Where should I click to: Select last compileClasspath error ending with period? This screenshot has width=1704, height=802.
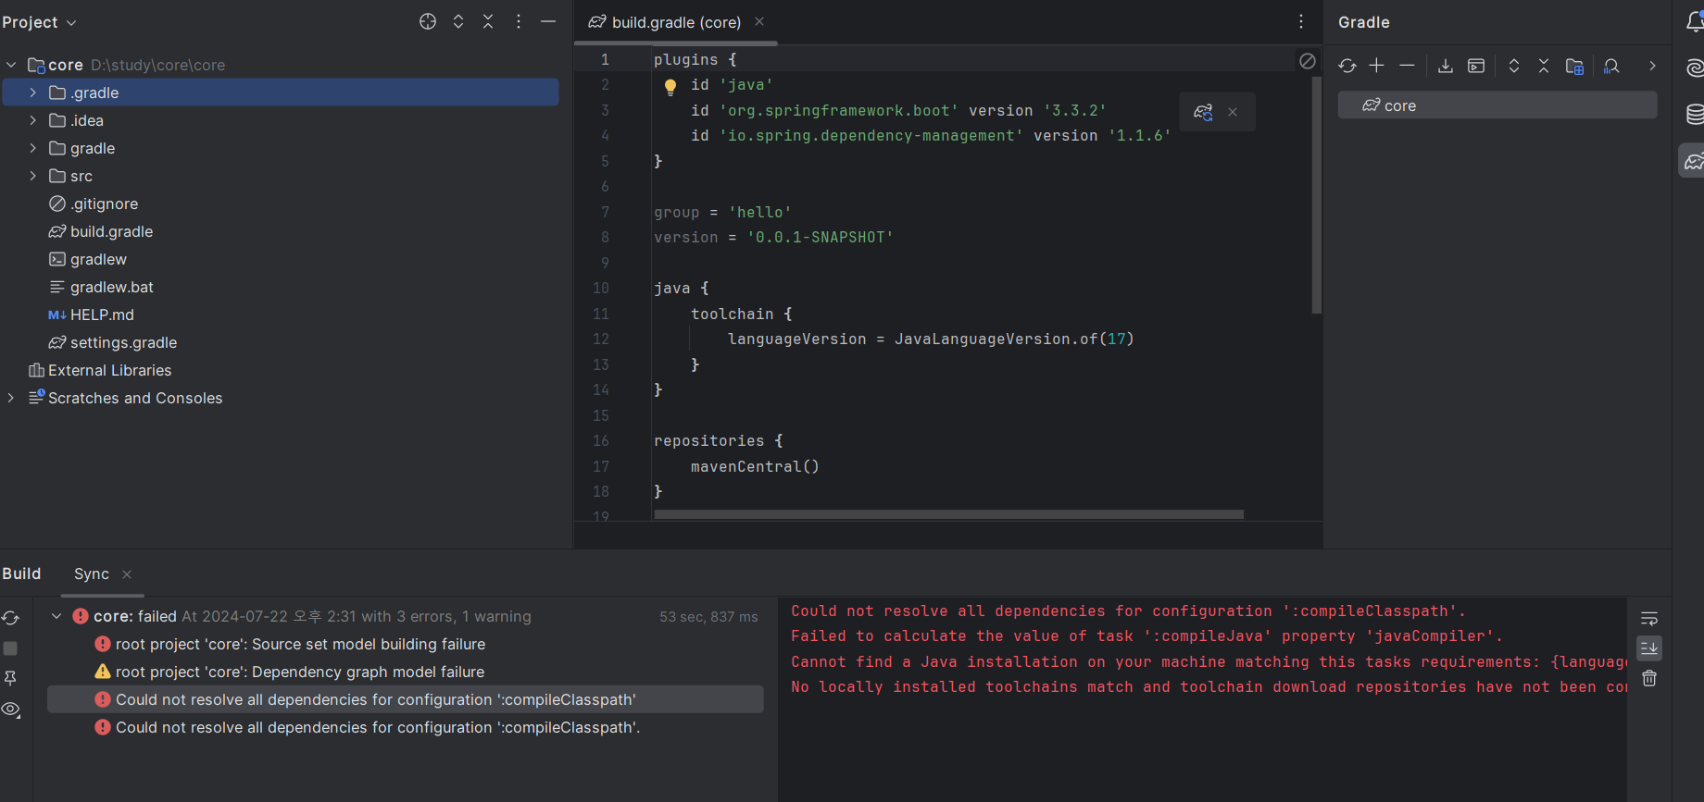click(x=368, y=727)
